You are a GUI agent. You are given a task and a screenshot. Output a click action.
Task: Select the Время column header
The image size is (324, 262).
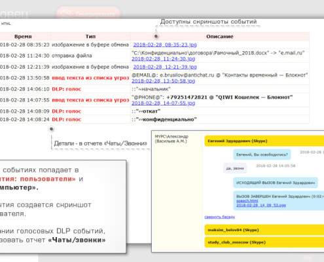click(23, 37)
